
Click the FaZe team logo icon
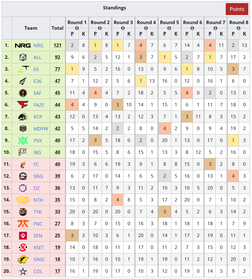(x=23, y=105)
